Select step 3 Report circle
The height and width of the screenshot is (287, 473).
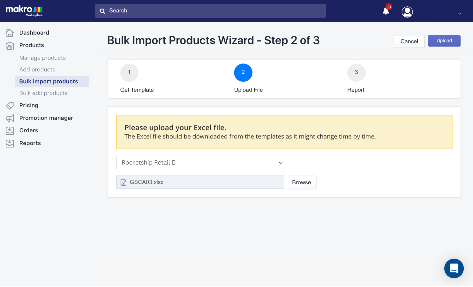click(x=357, y=73)
